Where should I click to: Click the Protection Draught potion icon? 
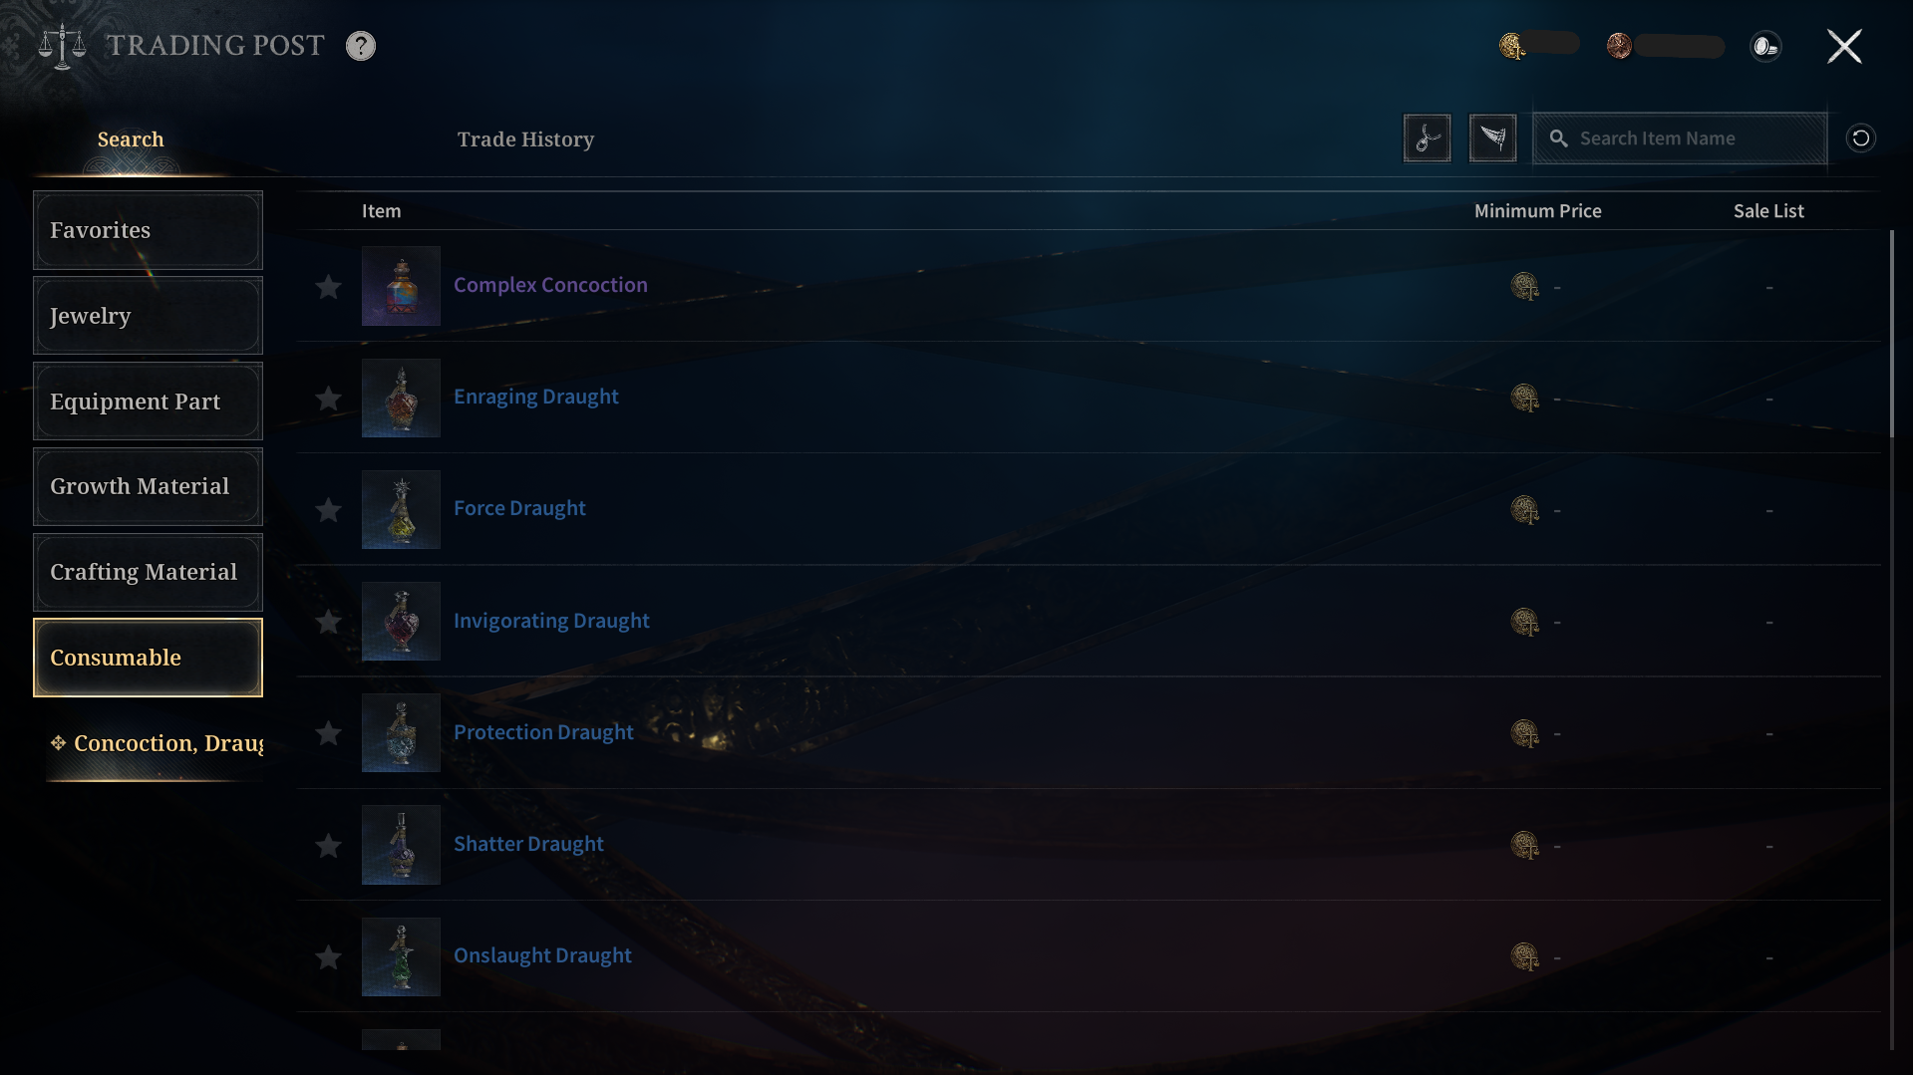tap(401, 732)
